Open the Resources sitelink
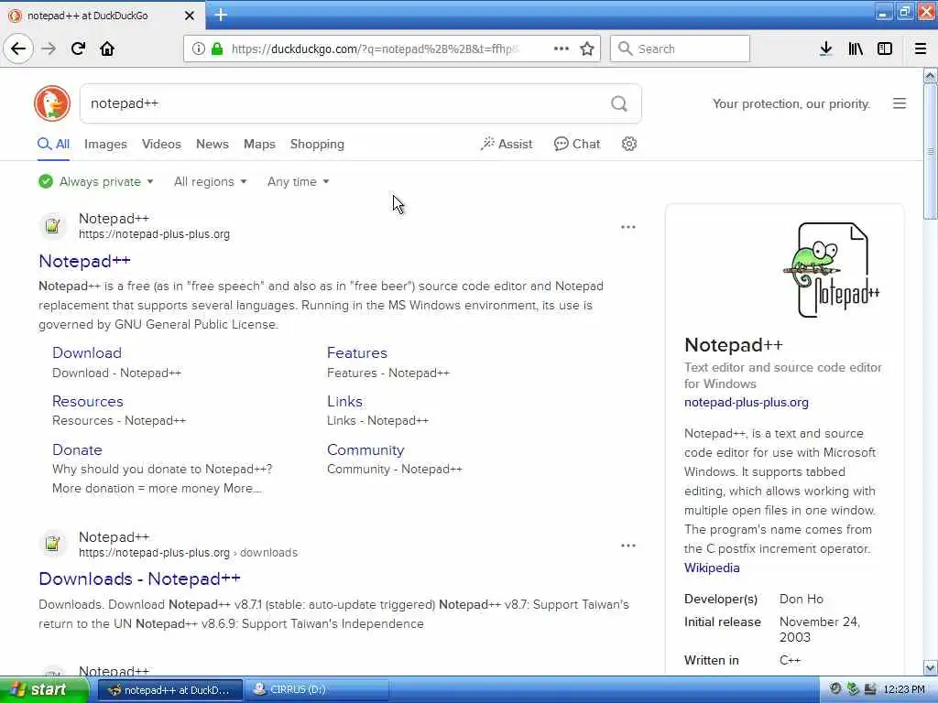 point(87,401)
